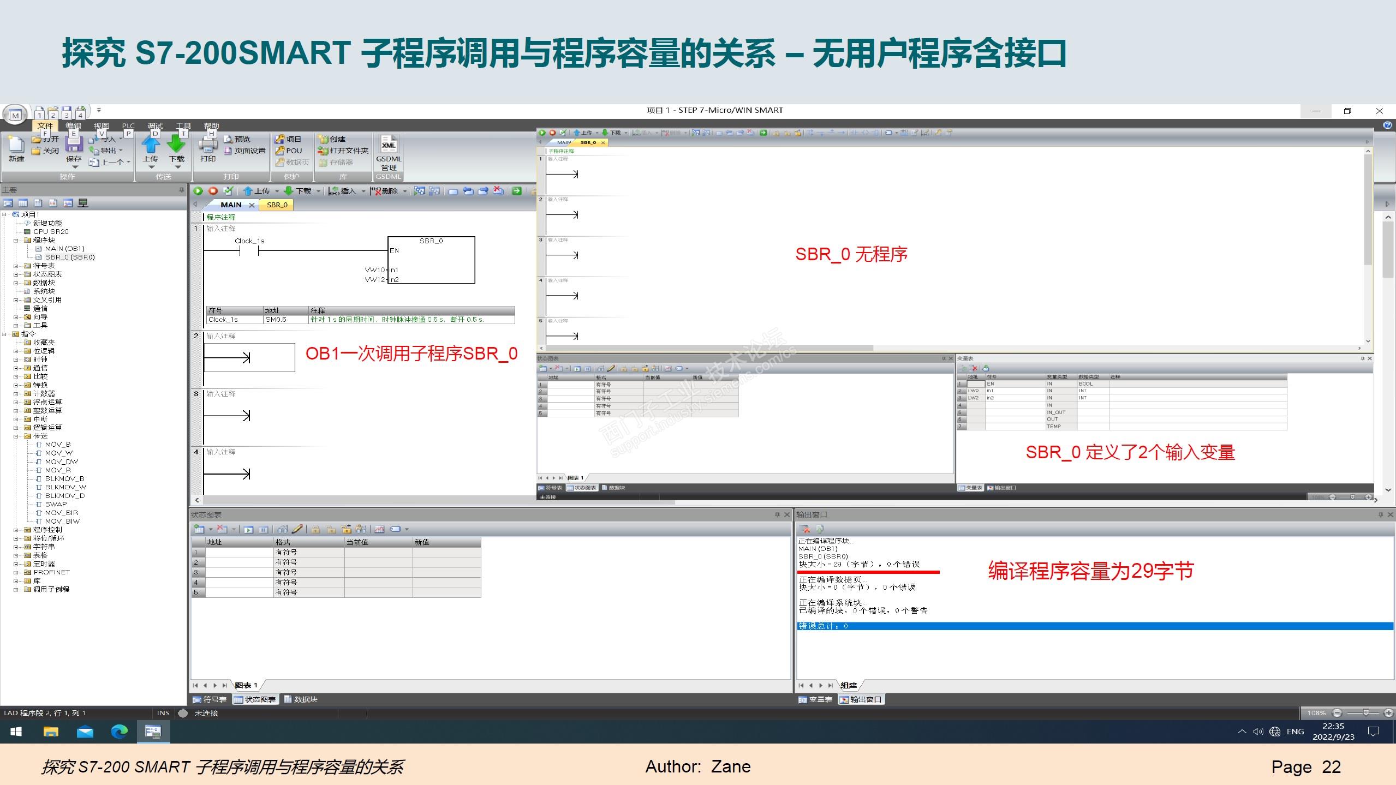Screen dimensions: 1396x785
Task: Collapse the 传送 instruction folder
Action: click(16, 436)
